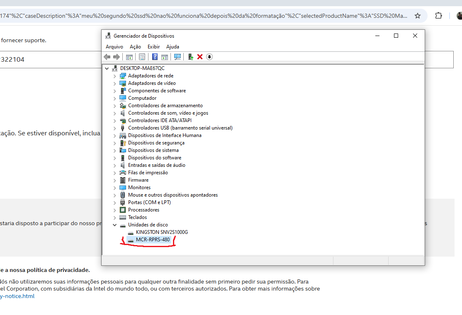
Task: Expand Dispositivos de Interface Humana
Action: [114, 136]
